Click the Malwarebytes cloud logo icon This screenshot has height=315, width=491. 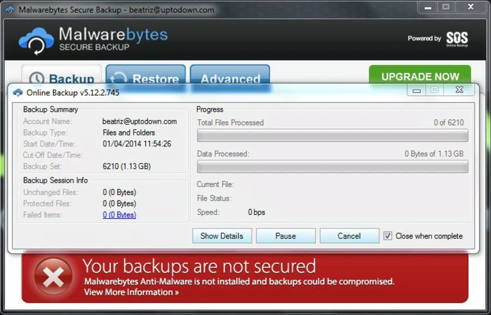coord(37,42)
